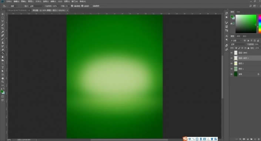261x141 pixels.
Task: Open the Channels tab beside Layers
Action: pyautogui.click(x=238, y=36)
